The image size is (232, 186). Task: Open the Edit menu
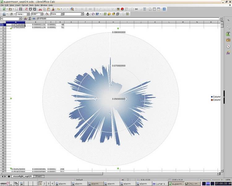[7, 5]
